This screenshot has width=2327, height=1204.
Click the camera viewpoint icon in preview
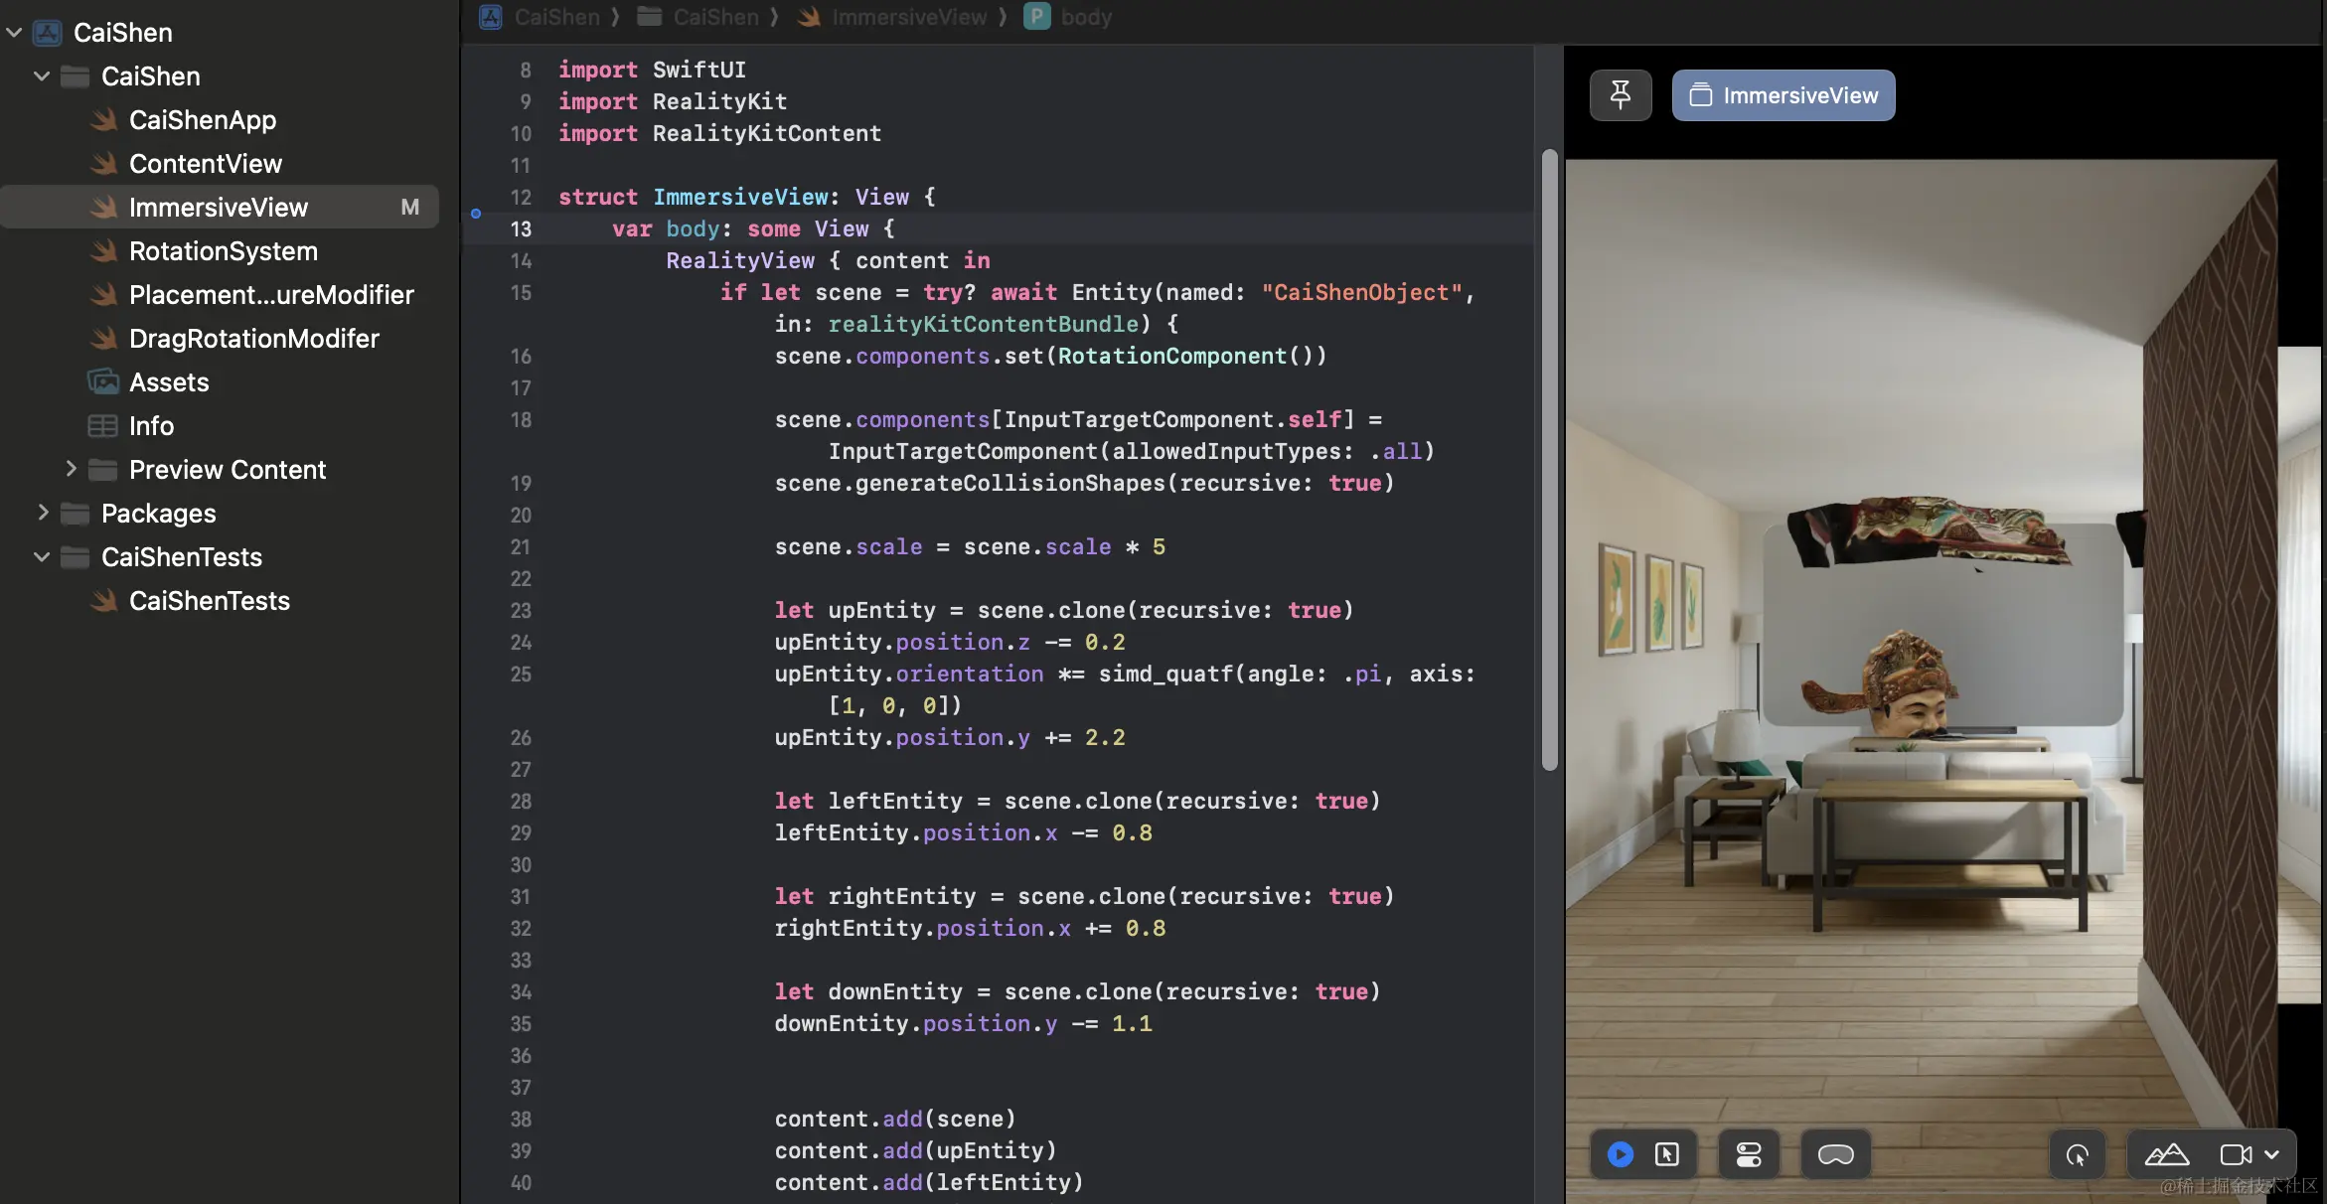coord(2236,1154)
